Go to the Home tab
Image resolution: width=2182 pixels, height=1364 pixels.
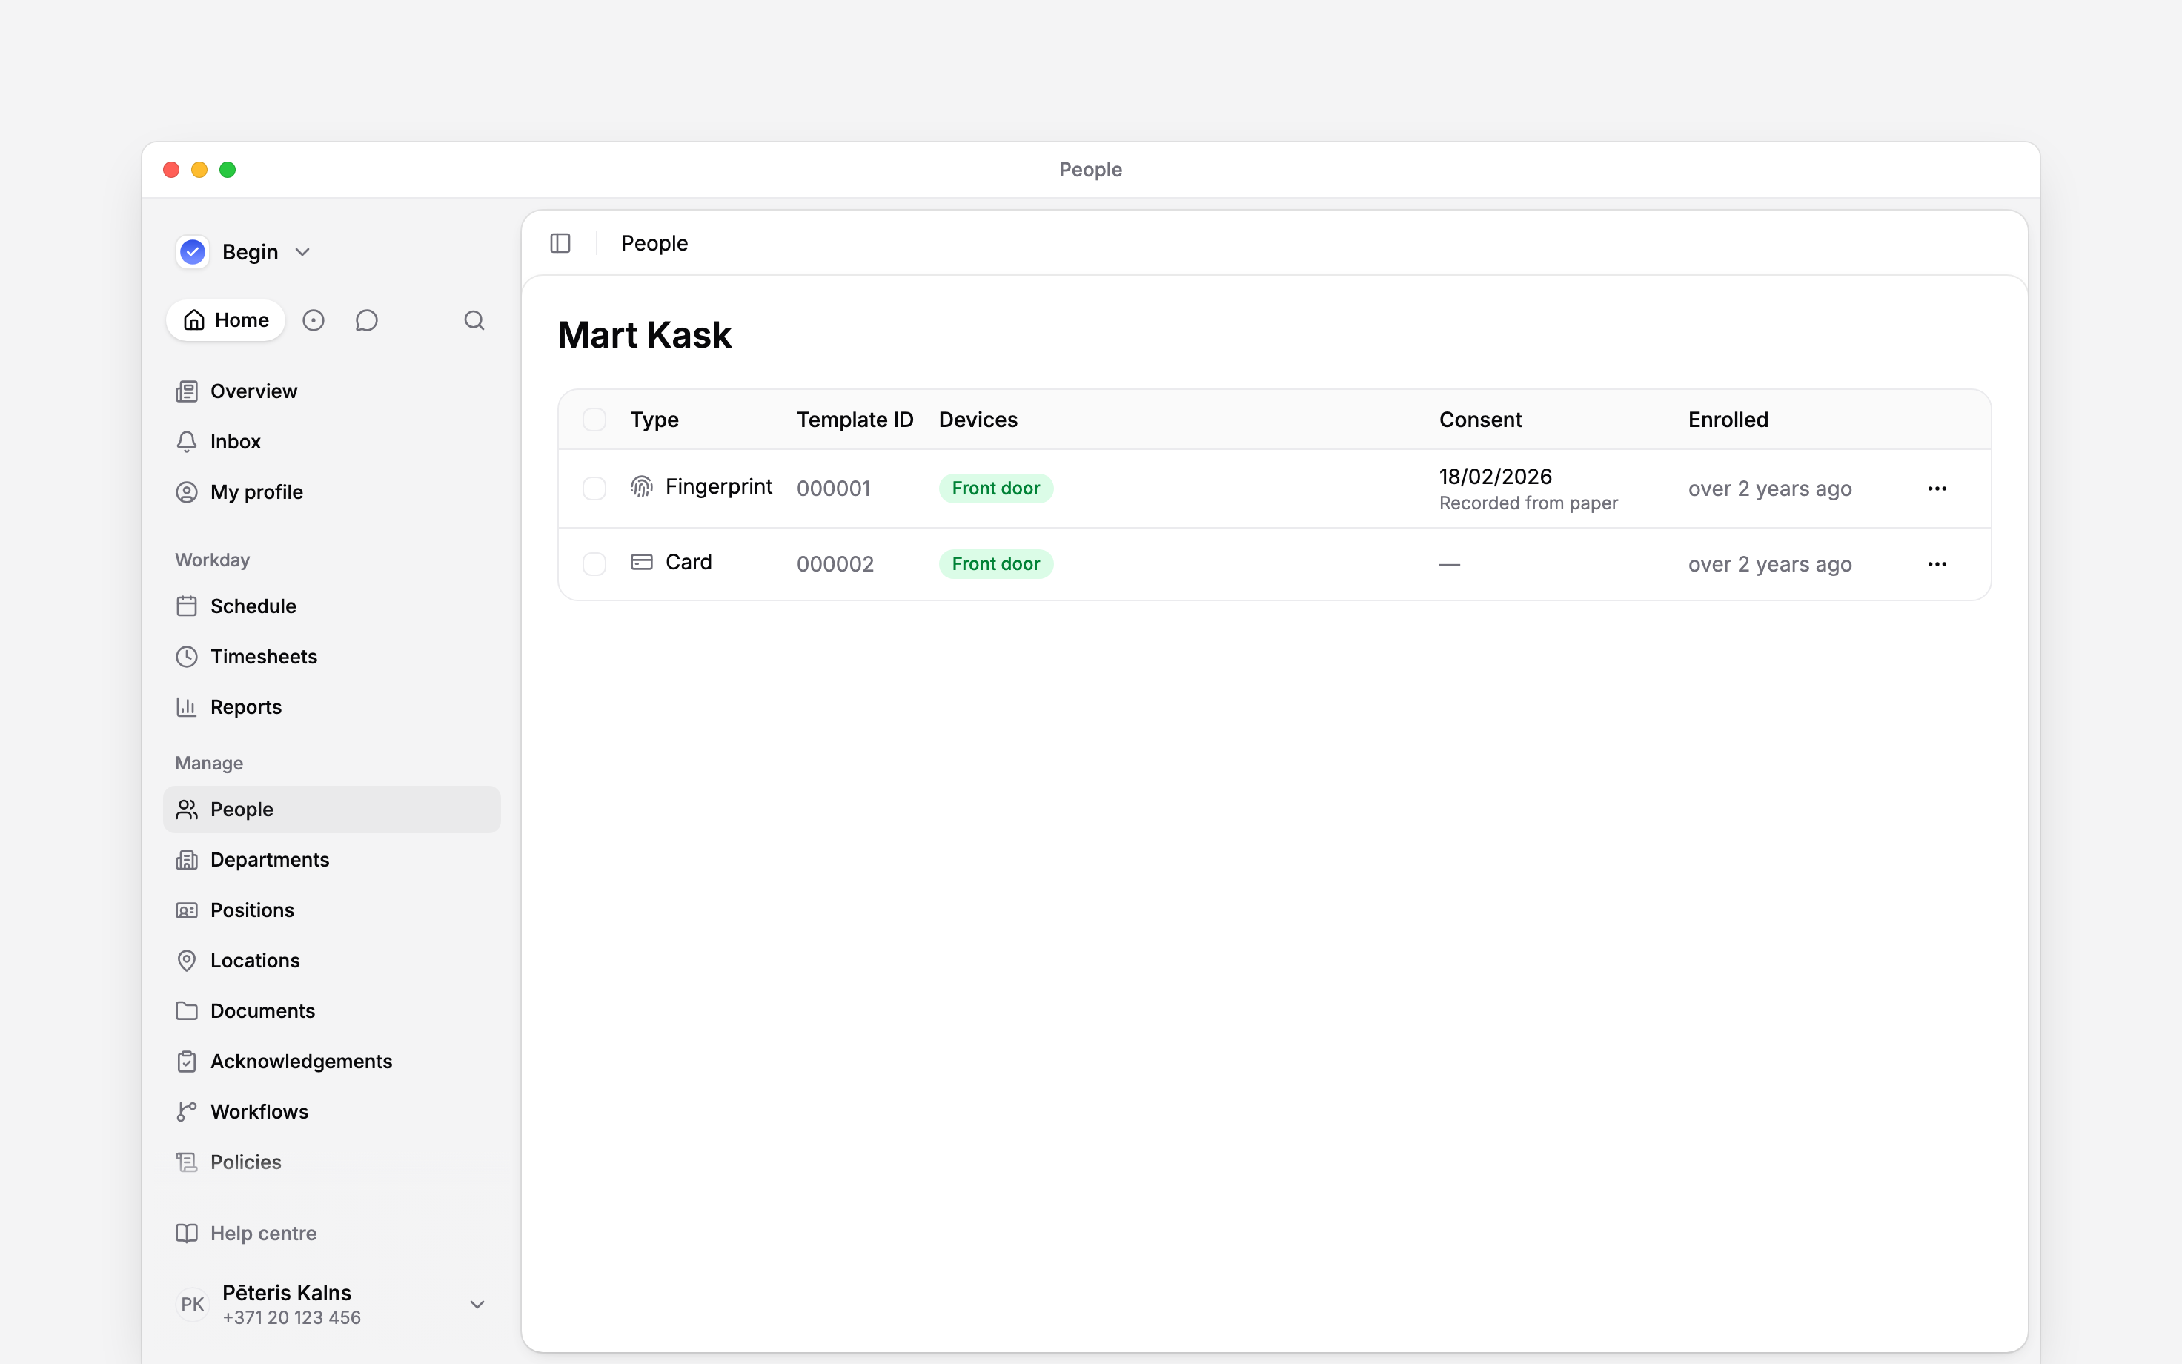click(x=225, y=320)
